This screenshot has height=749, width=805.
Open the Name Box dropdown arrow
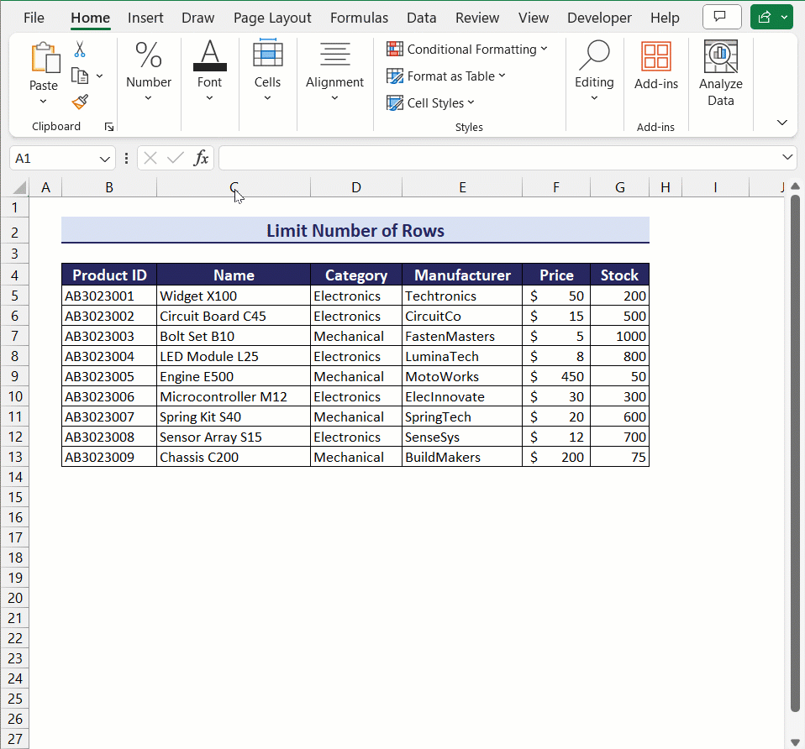pyautogui.click(x=105, y=159)
